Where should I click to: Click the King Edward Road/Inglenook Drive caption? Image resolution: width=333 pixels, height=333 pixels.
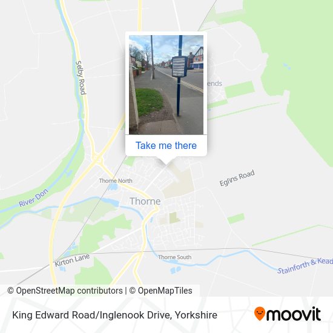pyautogui.click(x=114, y=315)
